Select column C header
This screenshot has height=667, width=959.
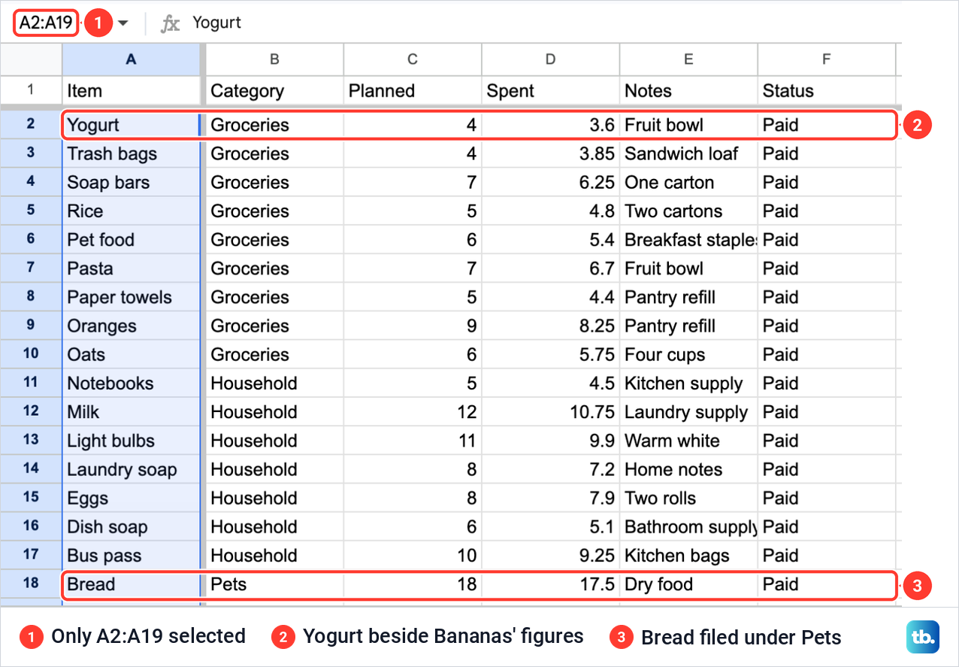coord(413,59)
